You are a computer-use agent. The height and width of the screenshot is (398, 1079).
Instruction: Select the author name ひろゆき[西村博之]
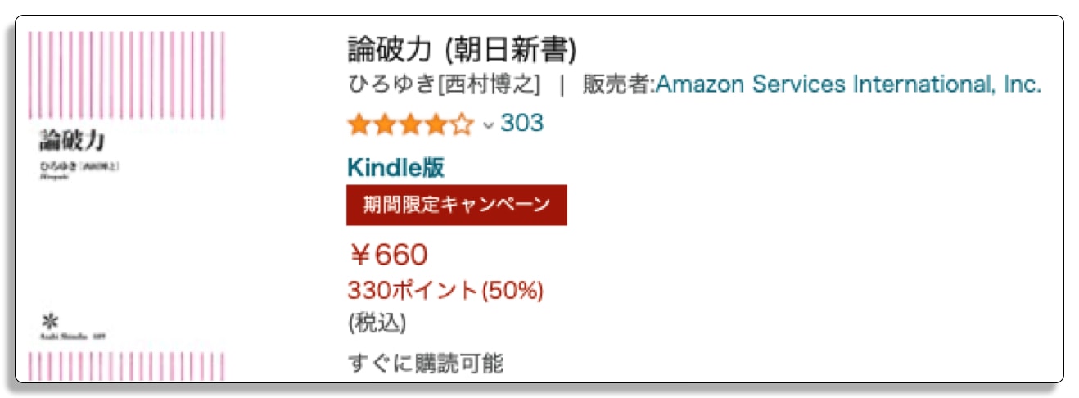click(444, 84)
